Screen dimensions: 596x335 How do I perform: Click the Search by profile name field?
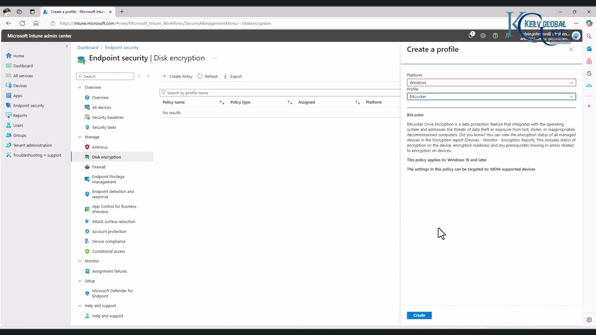[279, 93]
